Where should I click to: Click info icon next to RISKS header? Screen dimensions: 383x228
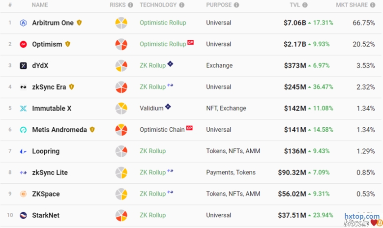(x=130, y=5)
